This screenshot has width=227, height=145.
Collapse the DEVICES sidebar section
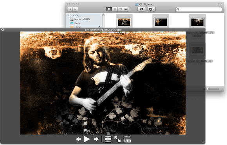(x=68, y=16)
